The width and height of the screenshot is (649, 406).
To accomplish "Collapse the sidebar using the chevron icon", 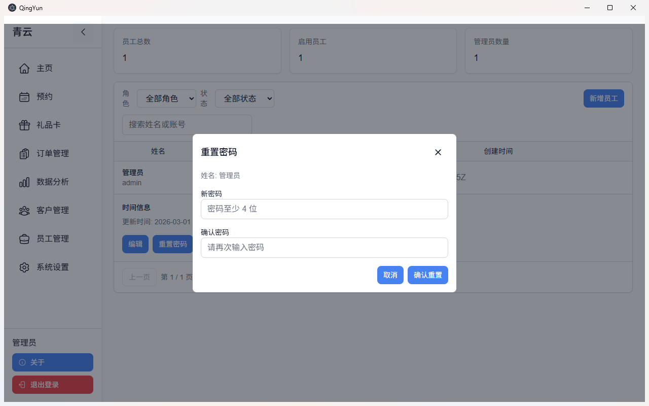I will 83,32.
